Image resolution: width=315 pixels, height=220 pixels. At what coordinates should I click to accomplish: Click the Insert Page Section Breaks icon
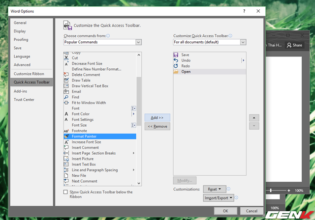pyautogui.click(x=66, y=153)
